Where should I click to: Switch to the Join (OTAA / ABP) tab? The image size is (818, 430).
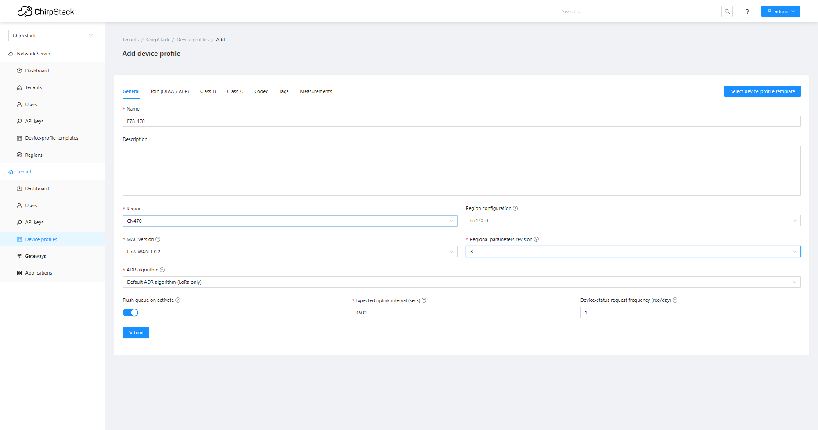[169, 91]
